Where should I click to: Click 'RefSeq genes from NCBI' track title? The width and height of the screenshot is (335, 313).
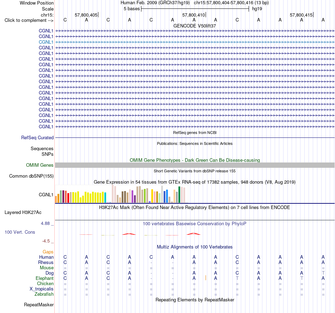tap(195, 133)
